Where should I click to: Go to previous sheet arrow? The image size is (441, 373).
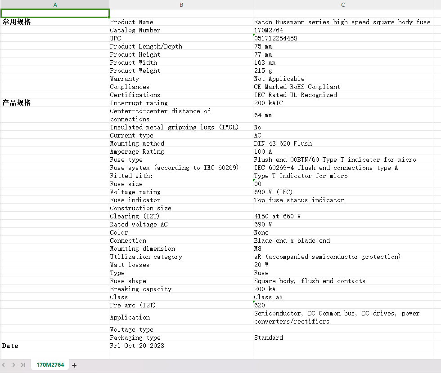click(x=4, y=365)
